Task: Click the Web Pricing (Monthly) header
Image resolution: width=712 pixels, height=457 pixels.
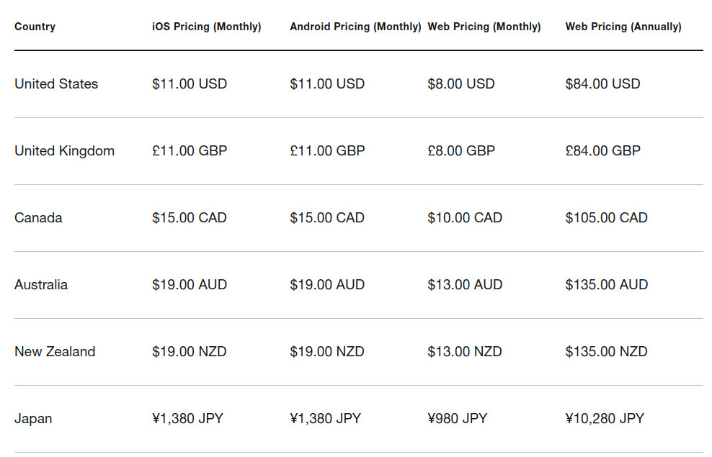Action: coord(484,27)
